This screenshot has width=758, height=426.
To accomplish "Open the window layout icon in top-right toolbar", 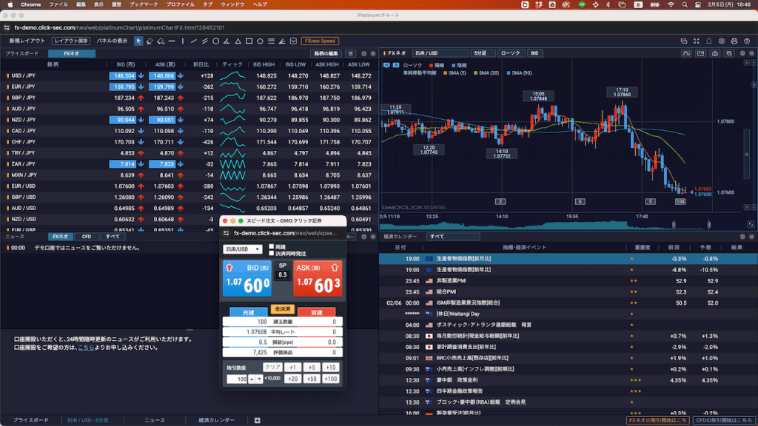I will [683, 41].
